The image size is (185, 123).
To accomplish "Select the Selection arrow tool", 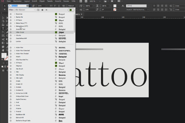I will (3, 18).
